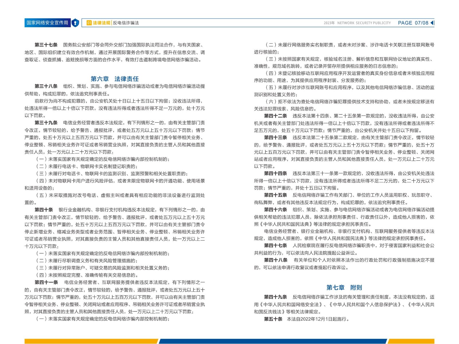Click the 第四十条 article label
Viewport: 459px width, 344px height.
44,210
